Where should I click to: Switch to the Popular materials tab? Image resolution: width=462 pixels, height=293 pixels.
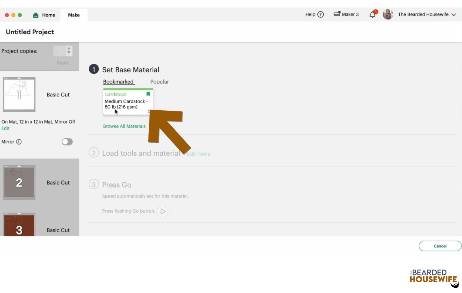coord(159,82)
